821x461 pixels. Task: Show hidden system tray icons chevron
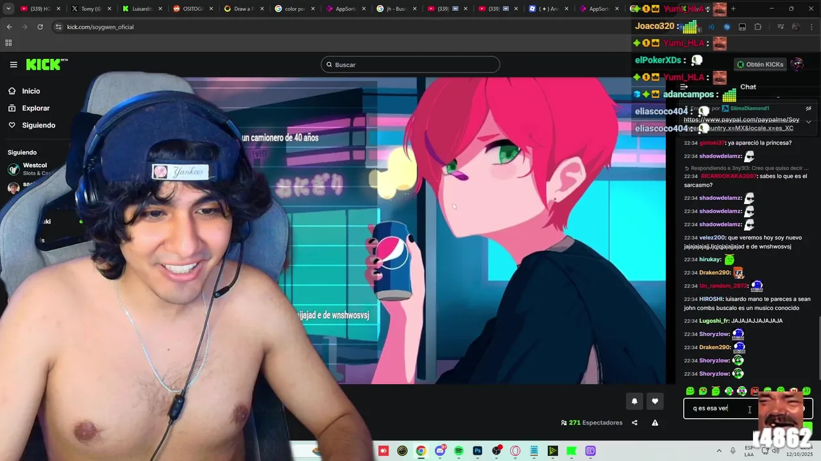(720, 451)
